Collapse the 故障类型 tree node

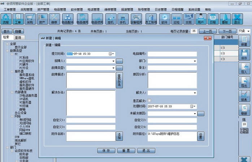click(7, 51)
